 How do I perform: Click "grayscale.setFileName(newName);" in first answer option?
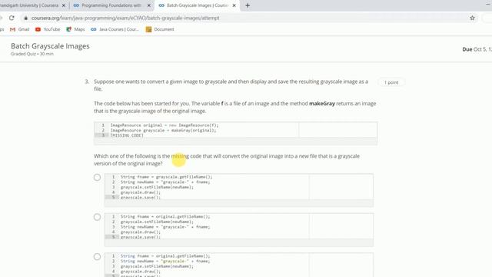[x=157, y=187]
